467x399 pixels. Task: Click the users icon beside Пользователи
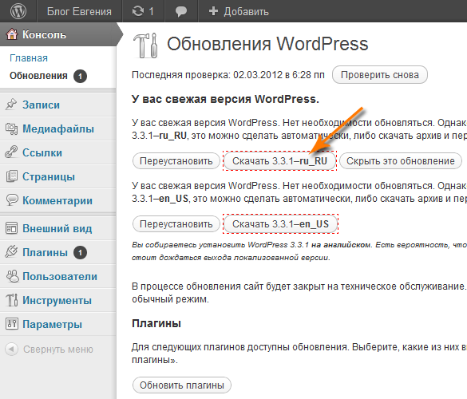pos(12,276)
